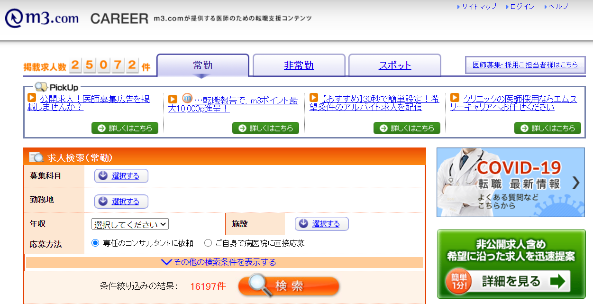Click 詳しくはこちら under 【おすすめ】 item
The height and width of the screenshot is (304, 593).
(x=407, y=128)
